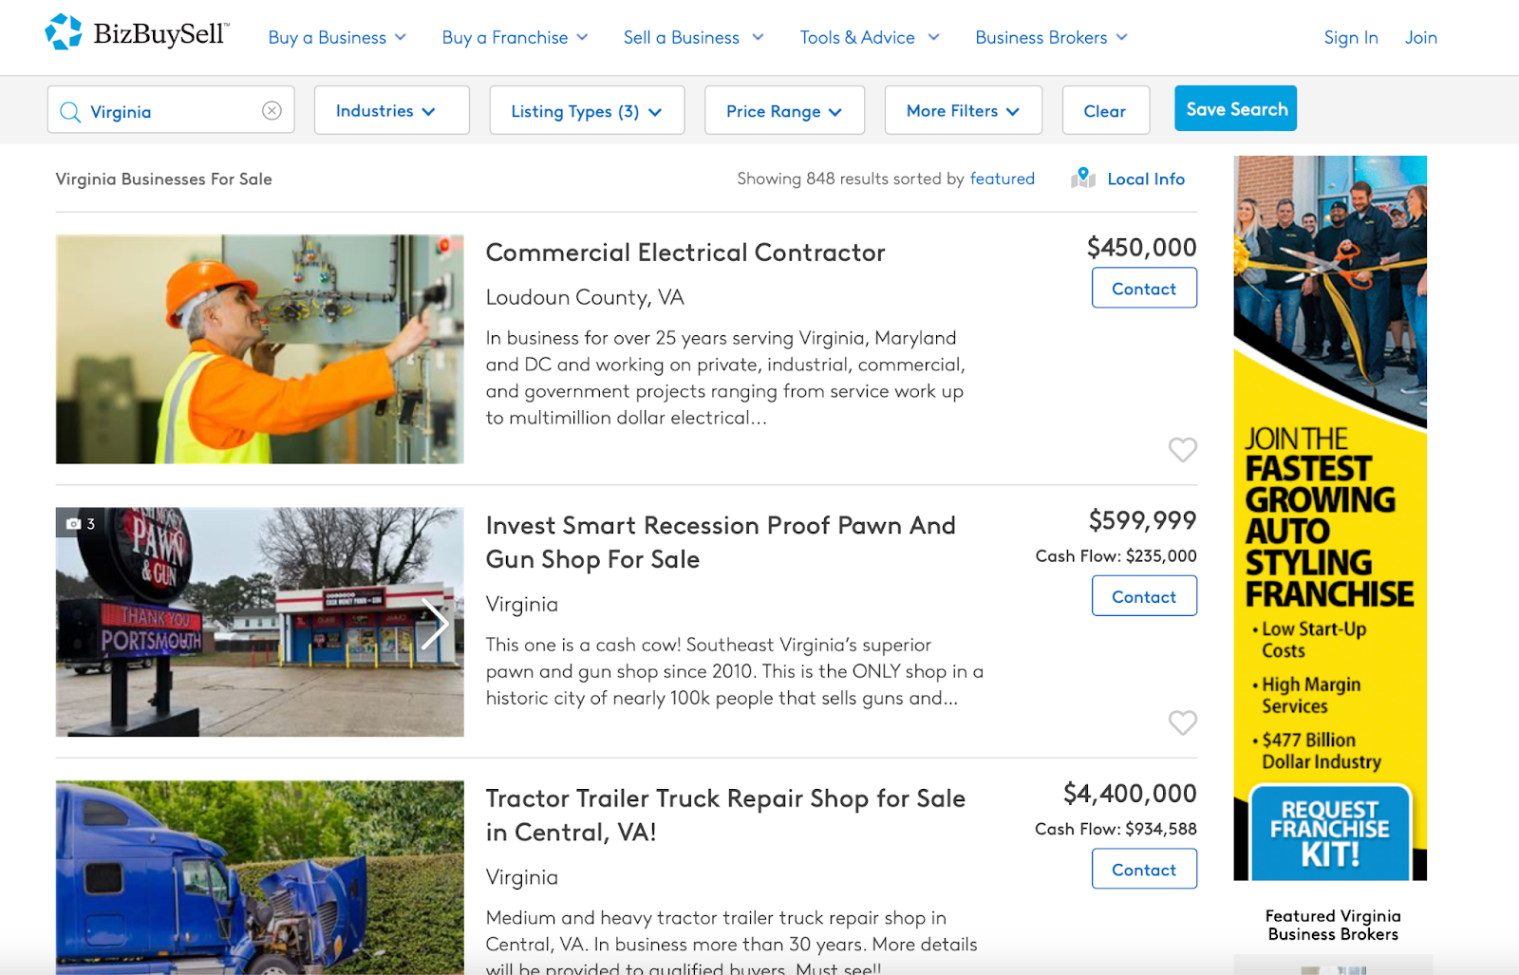Expand the Price Range filter

[x=784, y=110]
